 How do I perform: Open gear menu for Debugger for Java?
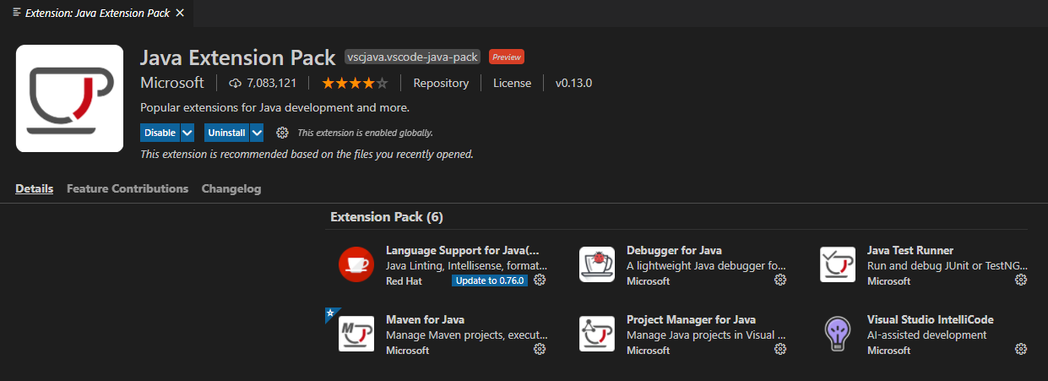pyautogui.click(x=780, y=280)
